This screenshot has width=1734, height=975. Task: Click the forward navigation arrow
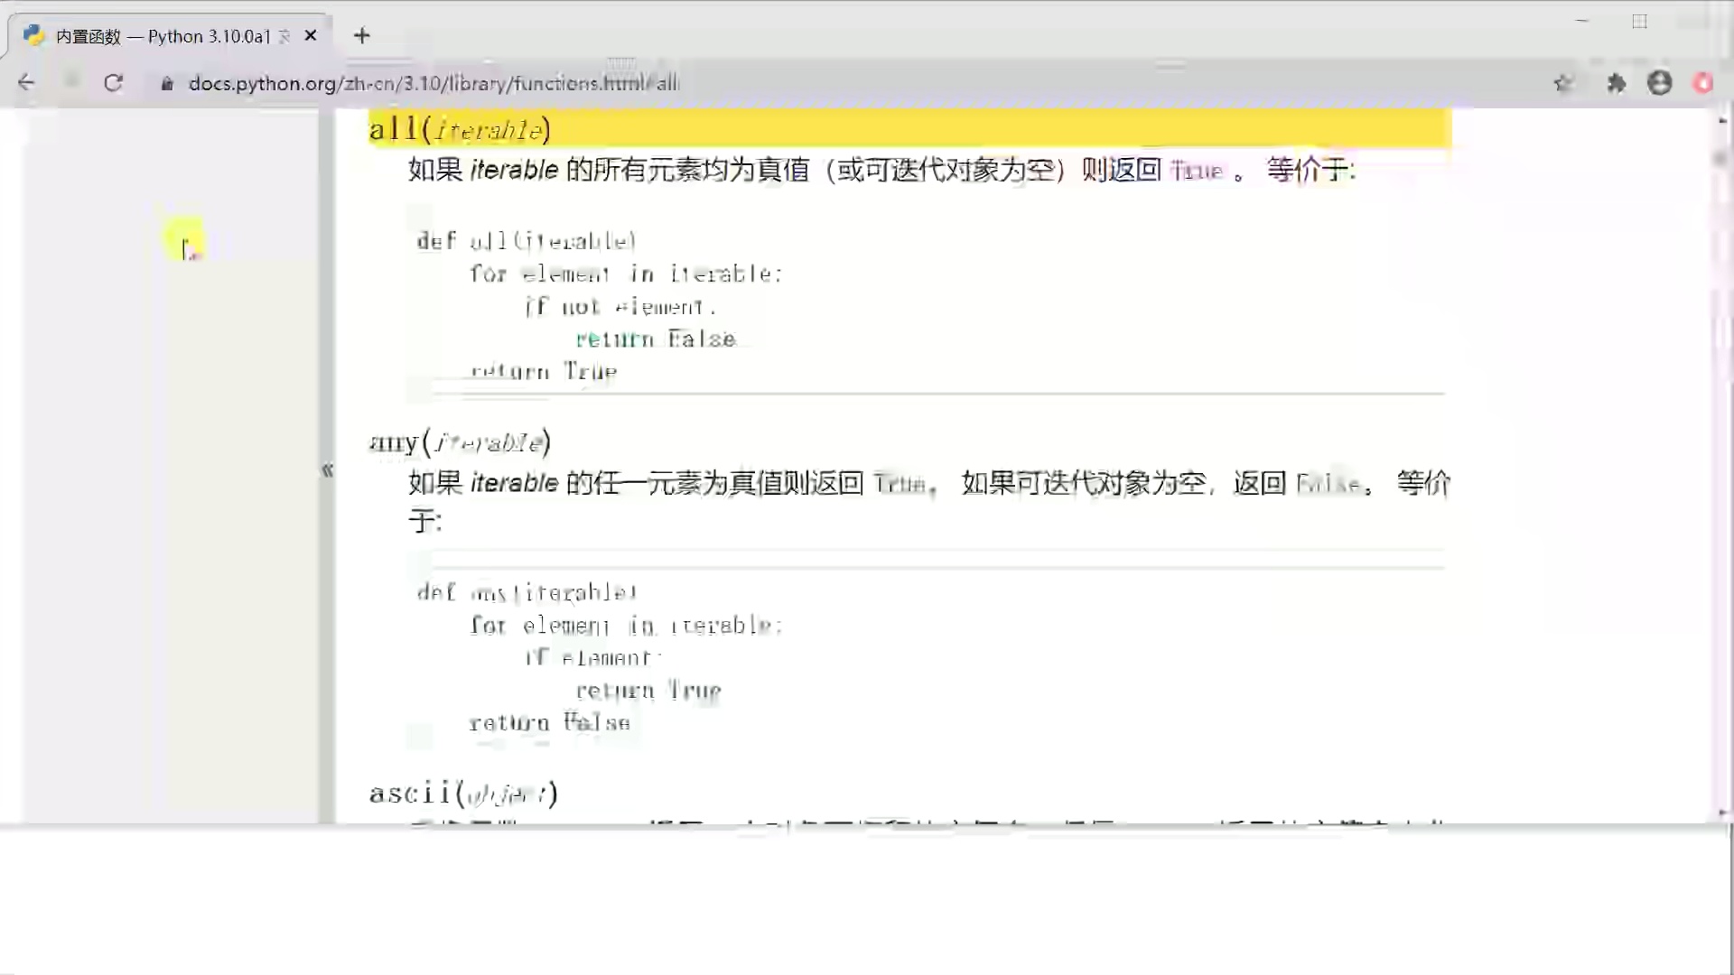pyautogui.click(x=70, y=82)
